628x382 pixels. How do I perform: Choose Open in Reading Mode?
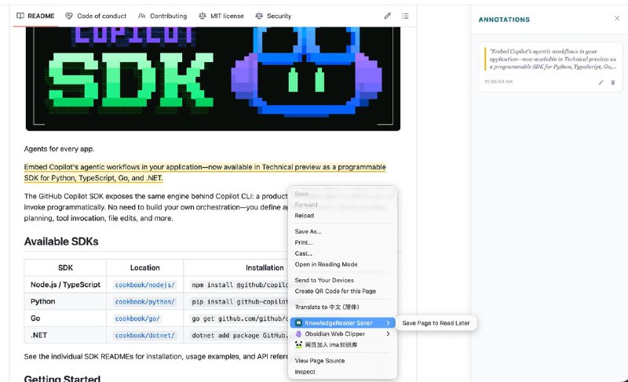coord(326,264)
